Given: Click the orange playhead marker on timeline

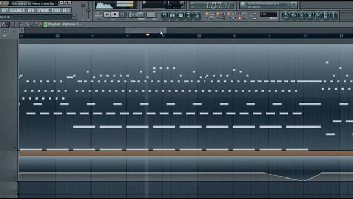Looking at the screenshot, I should tap(148, 35).
